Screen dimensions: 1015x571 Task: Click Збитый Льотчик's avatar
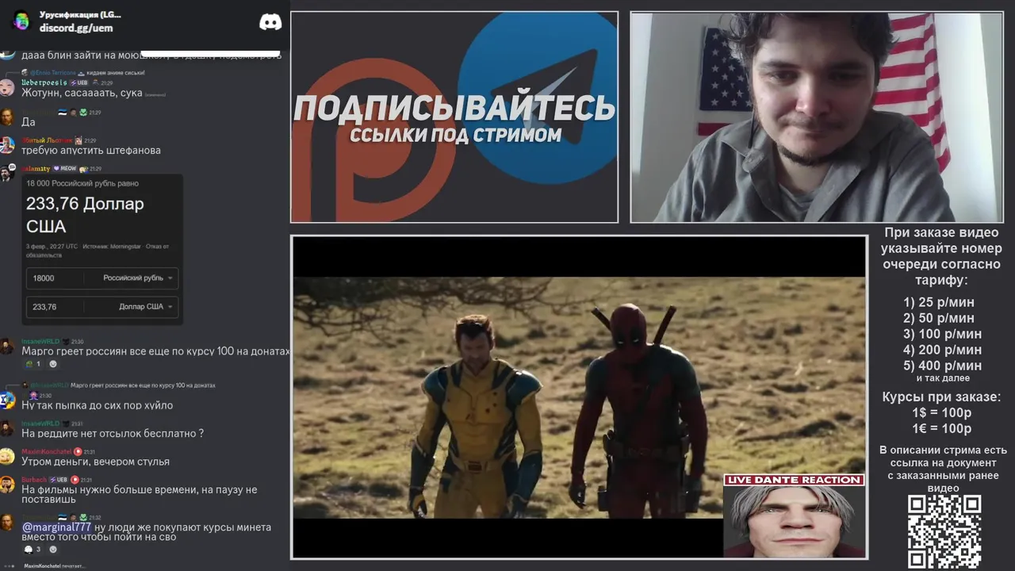[x=7, y=145]
